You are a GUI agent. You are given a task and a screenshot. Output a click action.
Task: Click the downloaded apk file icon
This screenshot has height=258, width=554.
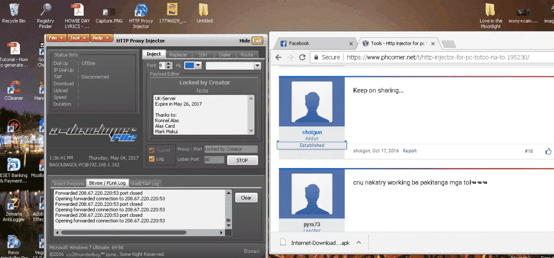click(283, 242)
